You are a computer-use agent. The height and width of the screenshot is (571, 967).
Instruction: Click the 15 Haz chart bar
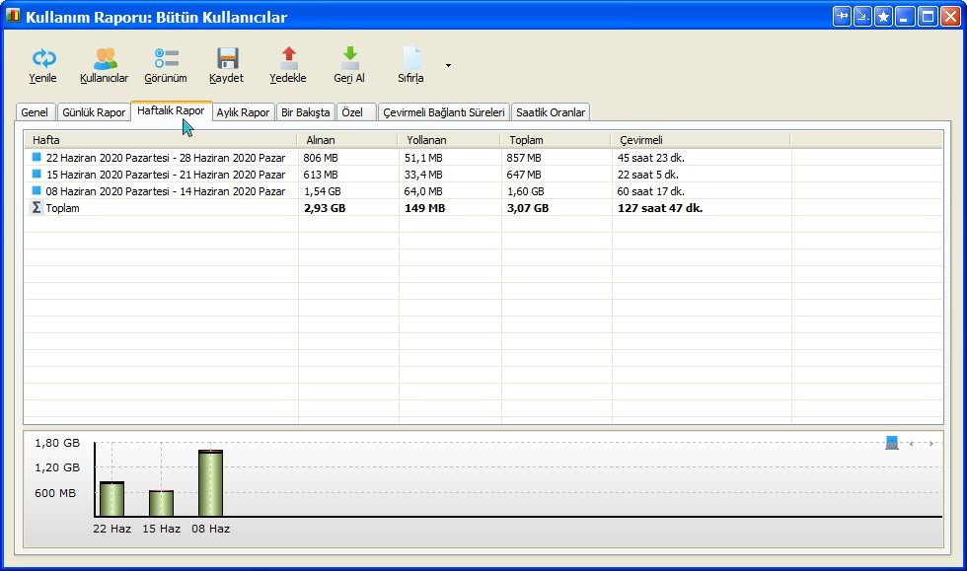point(161,503)
